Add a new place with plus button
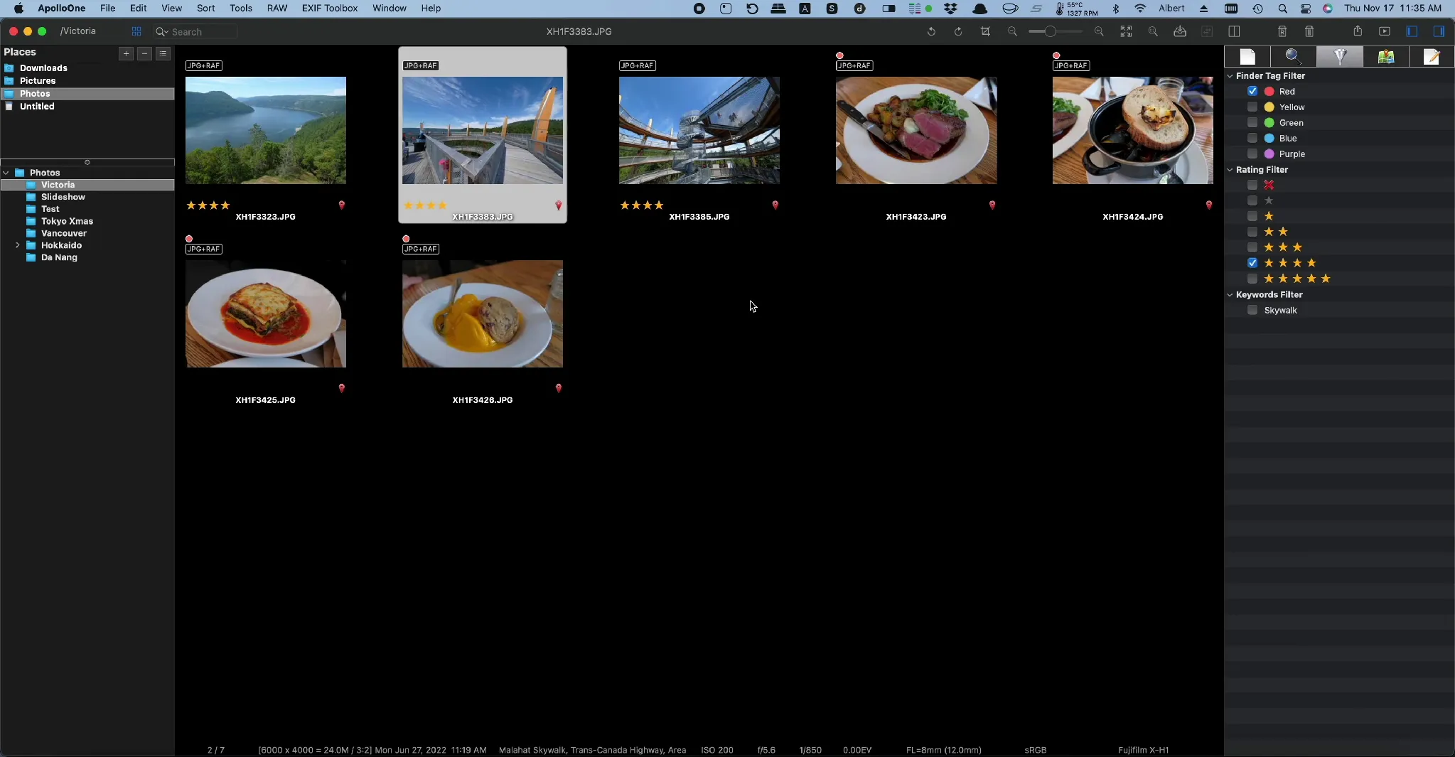 coord(126,53)
